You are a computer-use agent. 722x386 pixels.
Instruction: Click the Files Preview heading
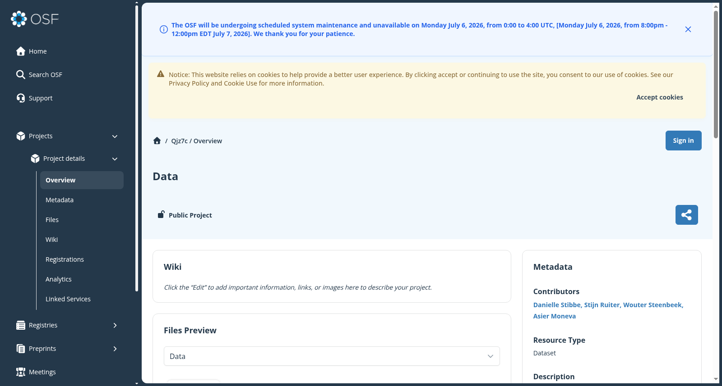[x=190, y=331]
